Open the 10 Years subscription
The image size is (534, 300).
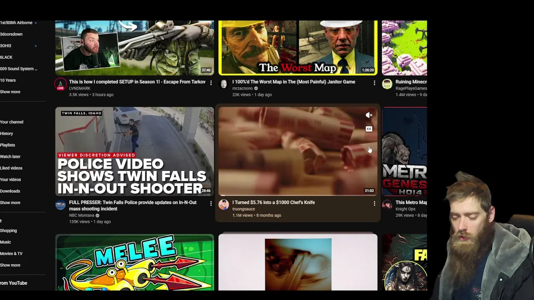coord(8,80)
